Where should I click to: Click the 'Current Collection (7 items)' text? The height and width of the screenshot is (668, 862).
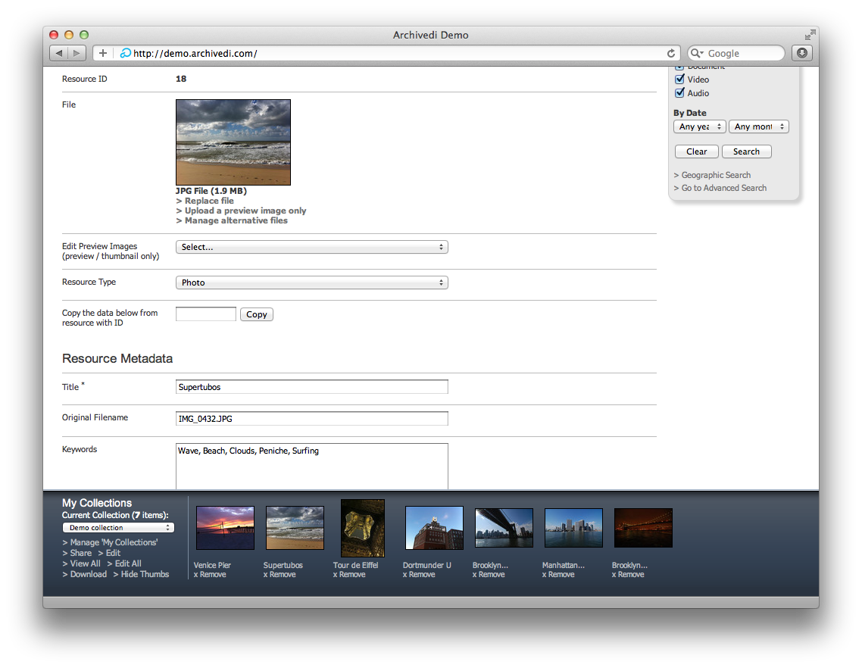[115, 515]
